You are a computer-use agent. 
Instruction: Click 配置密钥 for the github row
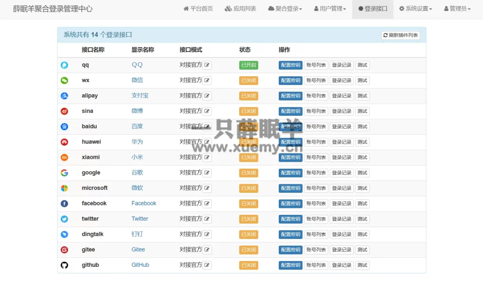291,265
